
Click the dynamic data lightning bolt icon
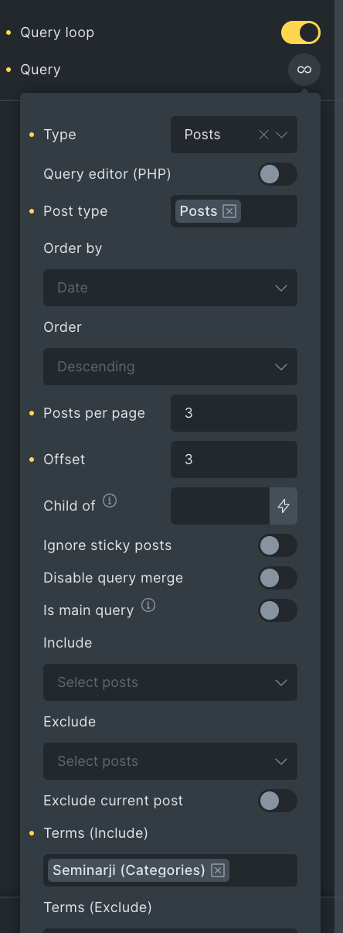coord(284,506)
